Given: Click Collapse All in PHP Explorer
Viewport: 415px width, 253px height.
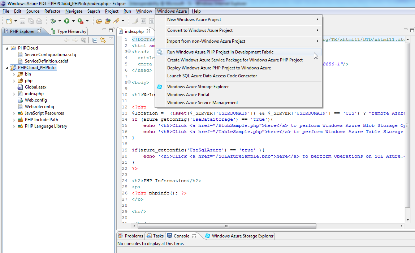Looking at the screenshot, I should [x=95, y=40].
